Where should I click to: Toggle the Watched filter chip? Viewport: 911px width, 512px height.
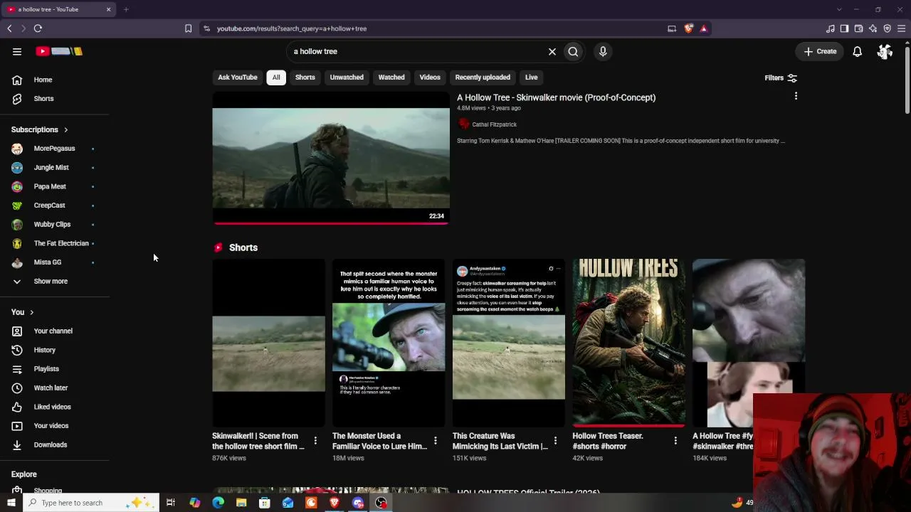391,78
